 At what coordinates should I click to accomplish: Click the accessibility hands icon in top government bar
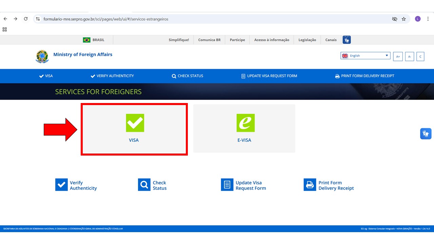[x=347, y=40]
